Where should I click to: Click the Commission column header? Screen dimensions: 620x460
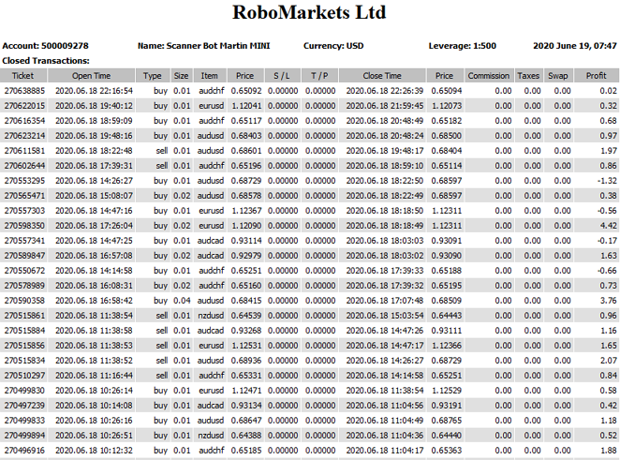tap(488, 76)
